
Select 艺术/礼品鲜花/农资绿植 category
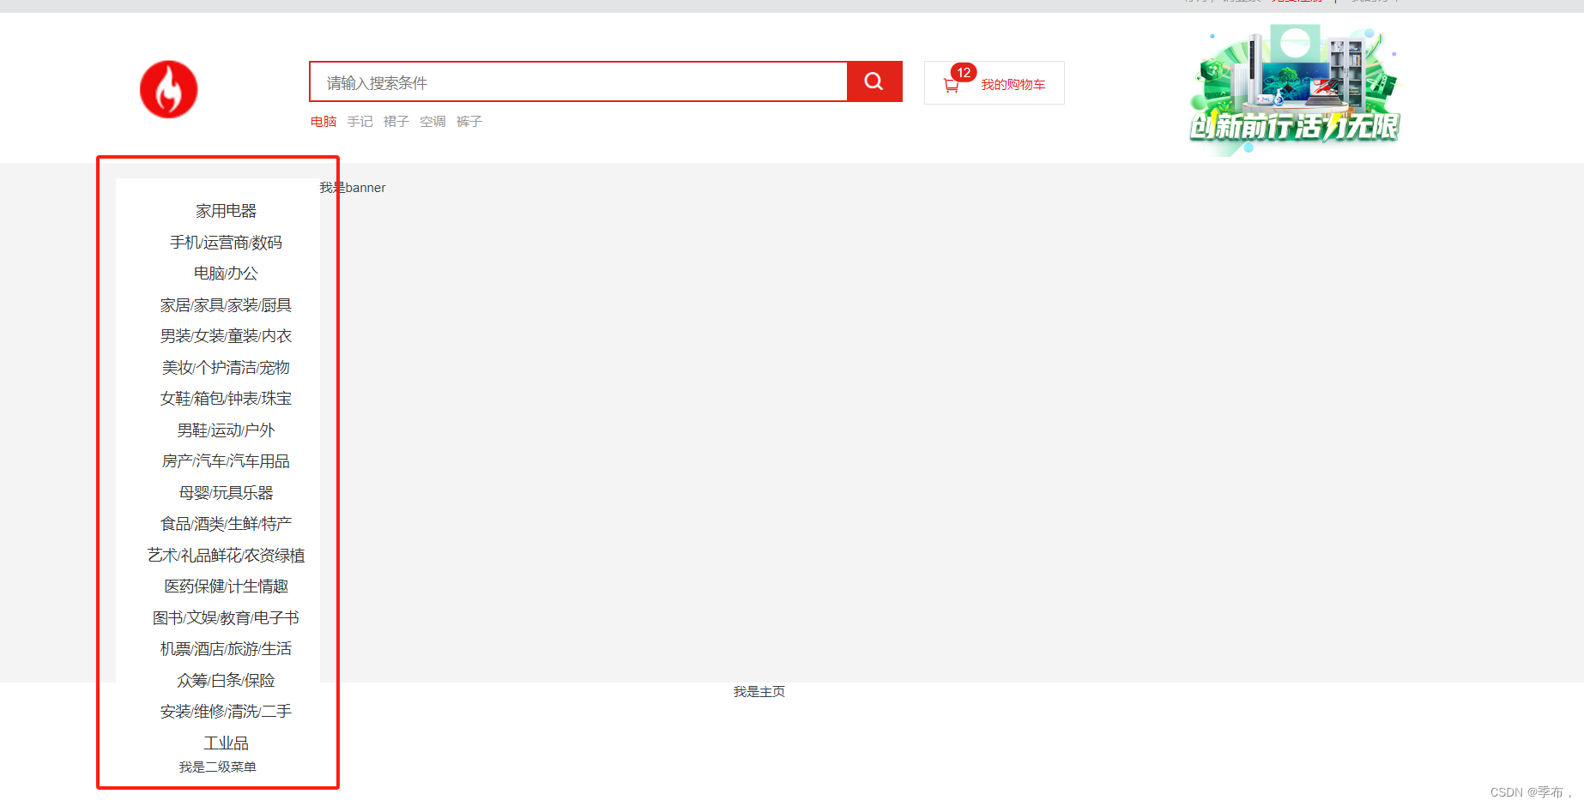[226, 556]
